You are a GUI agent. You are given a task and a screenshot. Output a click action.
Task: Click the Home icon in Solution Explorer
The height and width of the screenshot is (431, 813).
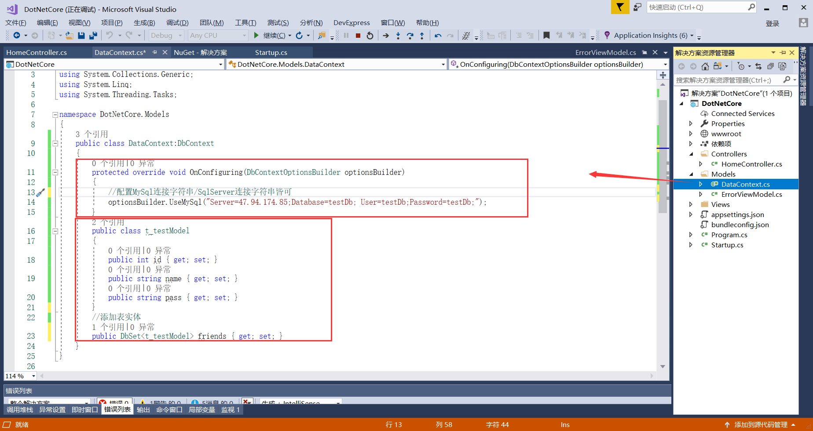point(705,66)
